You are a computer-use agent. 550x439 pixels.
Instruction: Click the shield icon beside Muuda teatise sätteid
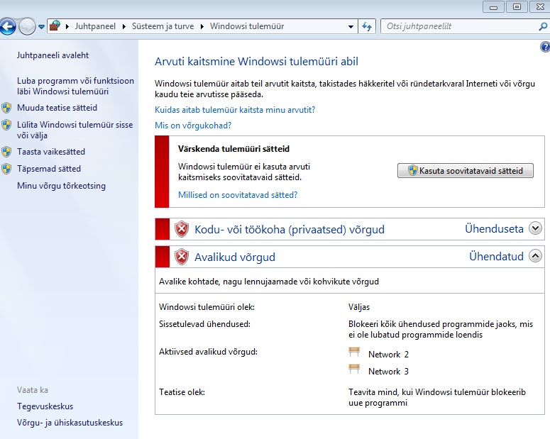pos(6,108)
